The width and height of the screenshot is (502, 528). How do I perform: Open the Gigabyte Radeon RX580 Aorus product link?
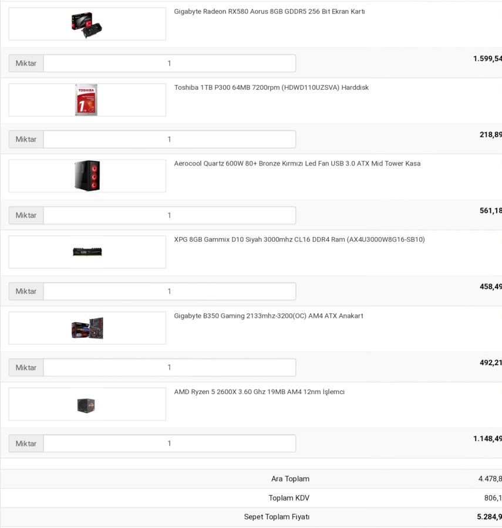coord(269,12)
